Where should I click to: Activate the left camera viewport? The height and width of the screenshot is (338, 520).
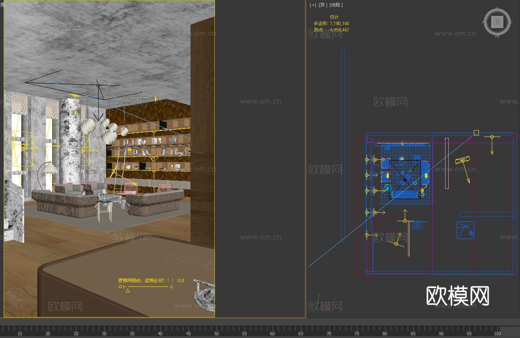[x=109, y=161]
